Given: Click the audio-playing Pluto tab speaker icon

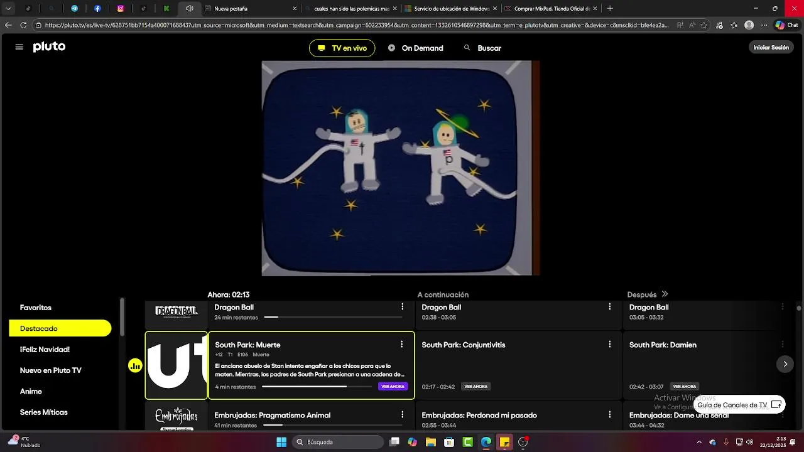Looking at the screenshot, I should (189, 9).
